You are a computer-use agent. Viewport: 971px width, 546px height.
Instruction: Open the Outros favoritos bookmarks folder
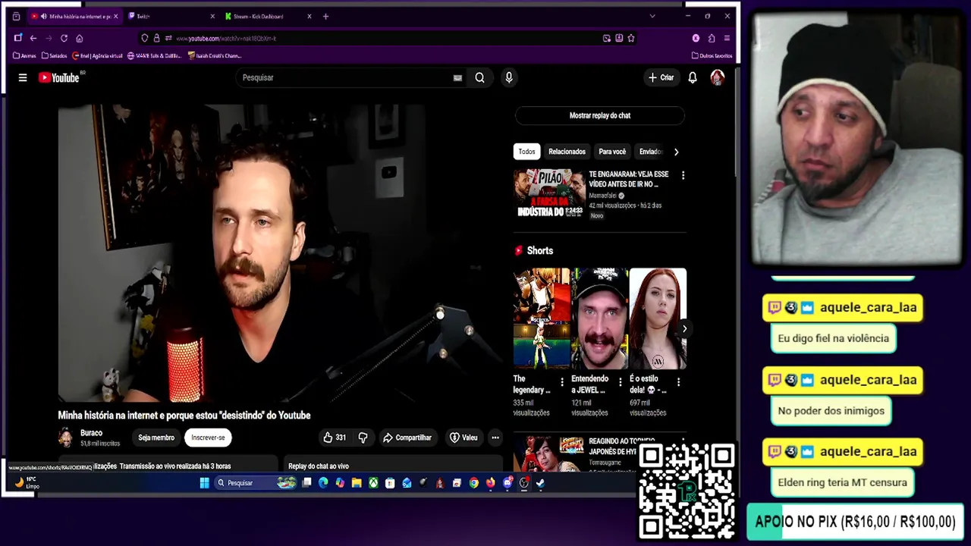pos(712,55)
